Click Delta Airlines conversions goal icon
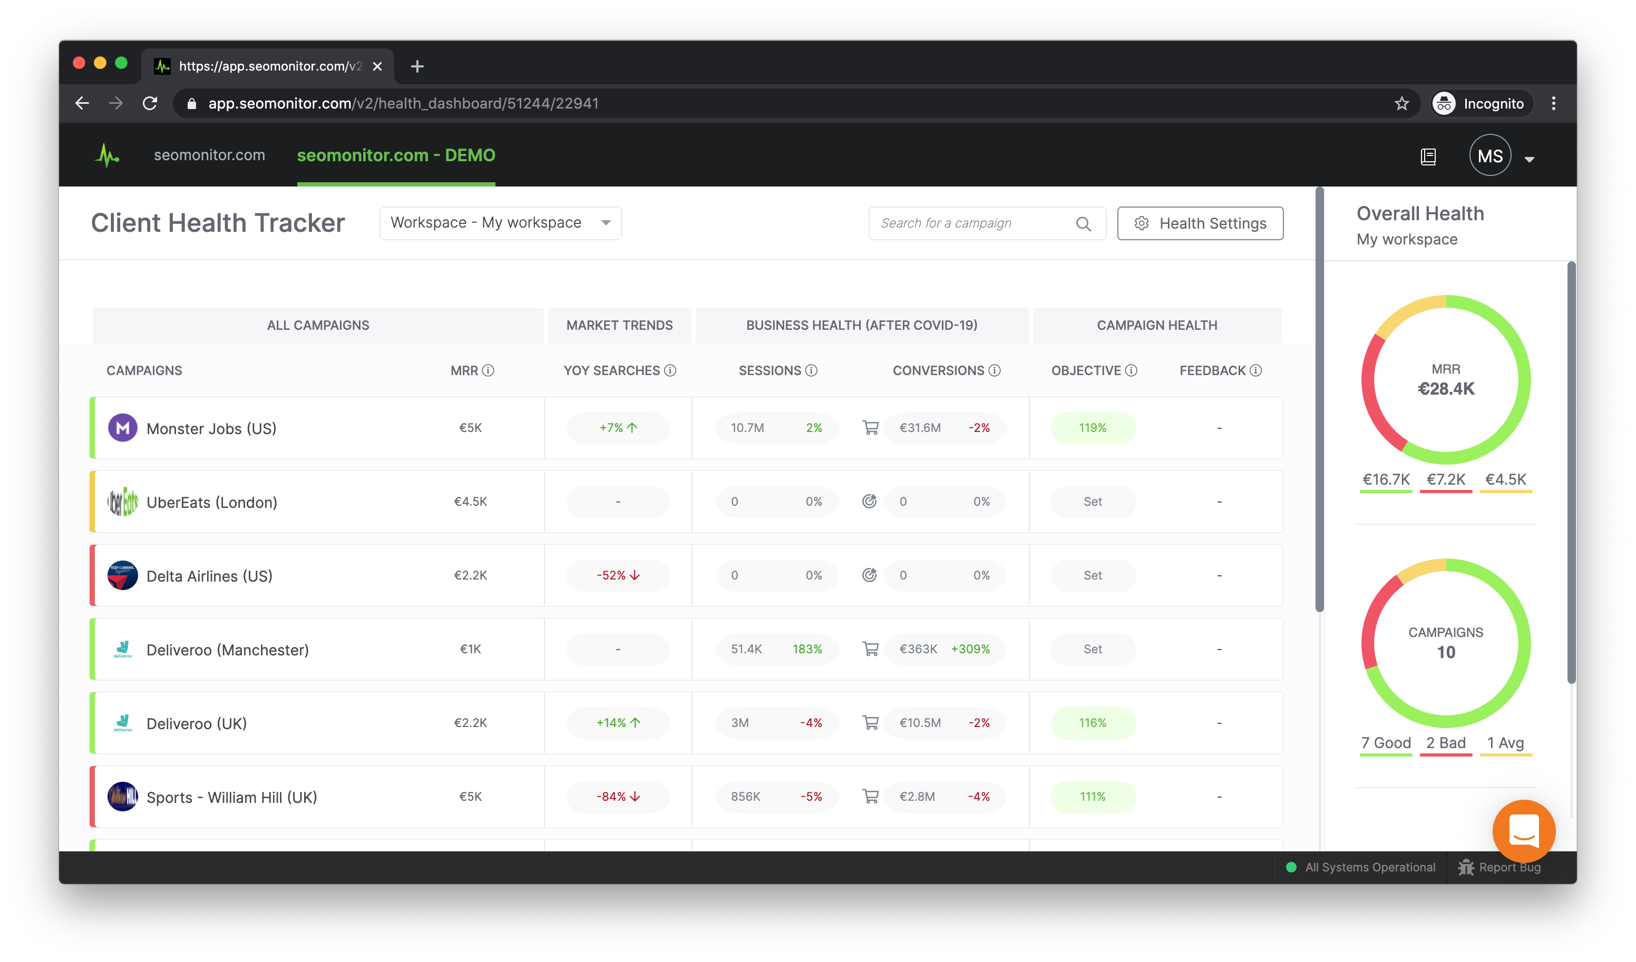The image size is (1636, 962). 869,575
